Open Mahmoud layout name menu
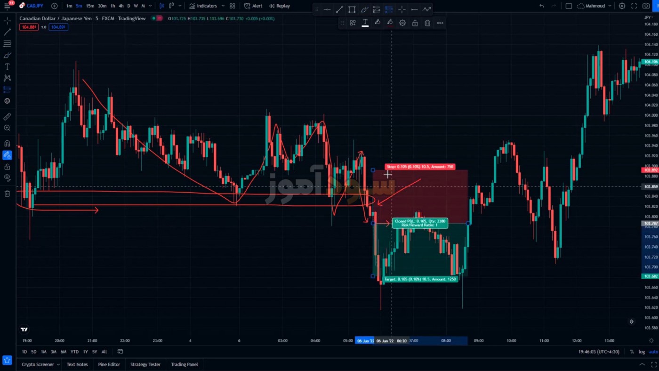659x371 pixels. coord(595,6)
